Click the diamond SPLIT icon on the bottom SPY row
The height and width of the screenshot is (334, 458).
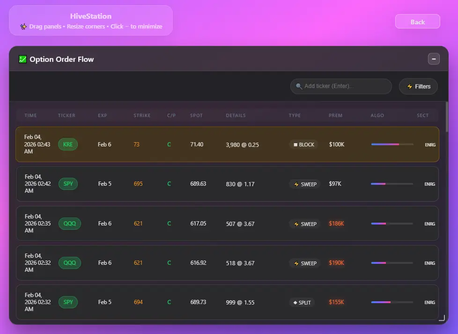pos(294,302)
